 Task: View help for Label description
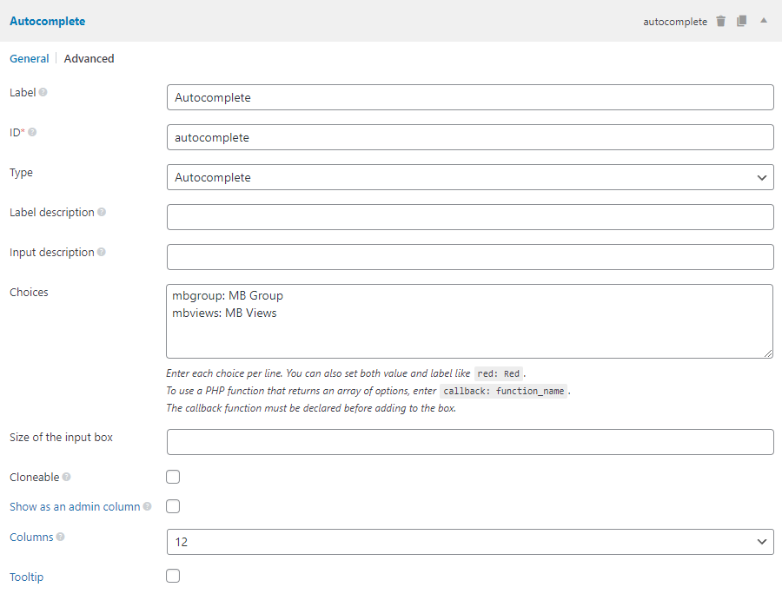tap(100, 212)
